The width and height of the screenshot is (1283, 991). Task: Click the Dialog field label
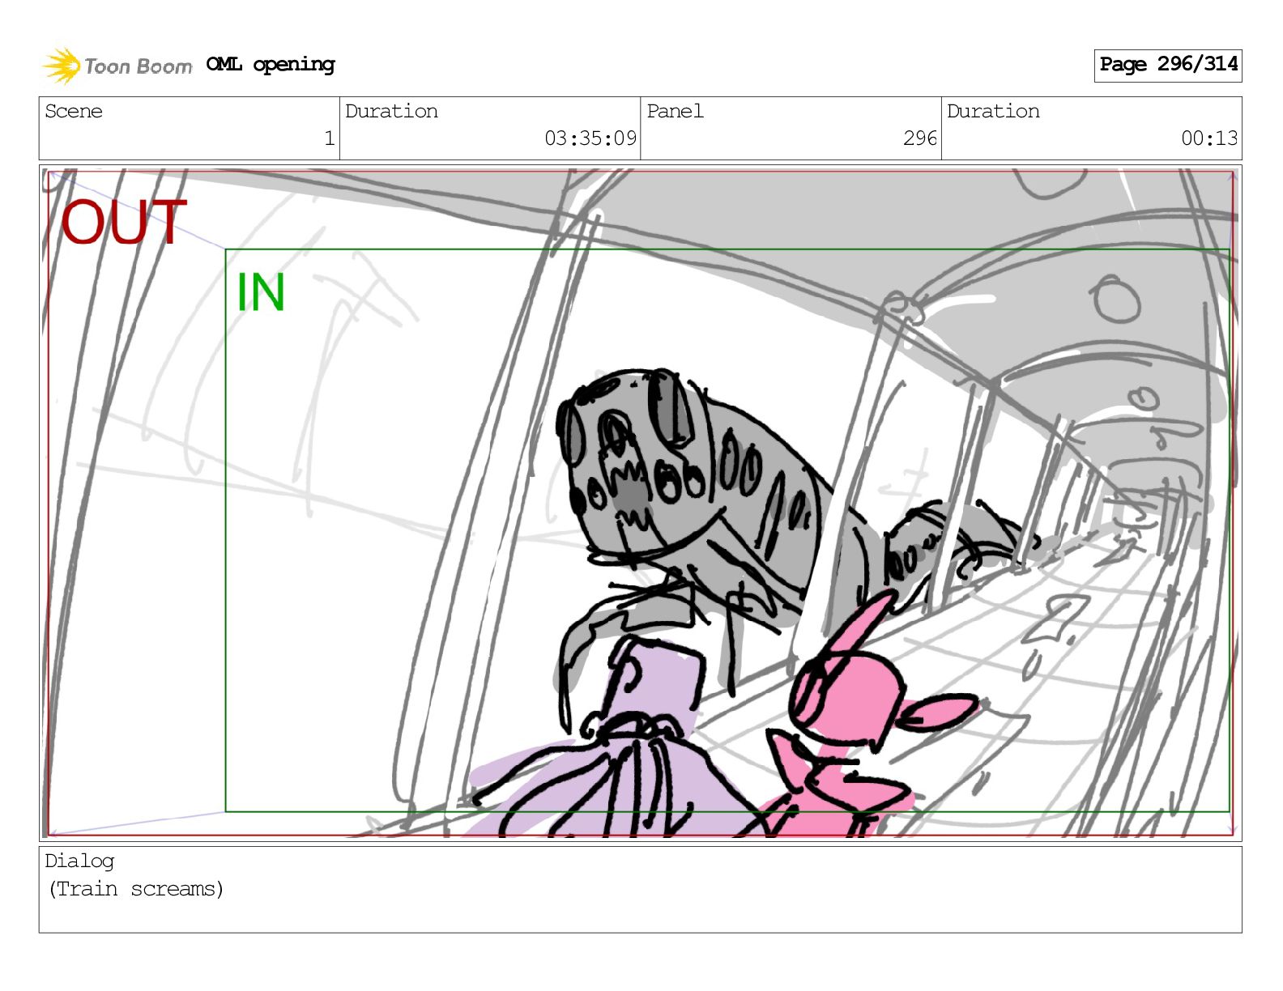79,861
